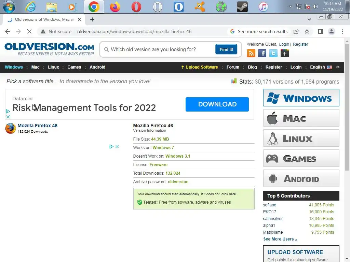Close the Dataminr ad with X
This screenshot has height=262, width=350.
coord(8,117)
